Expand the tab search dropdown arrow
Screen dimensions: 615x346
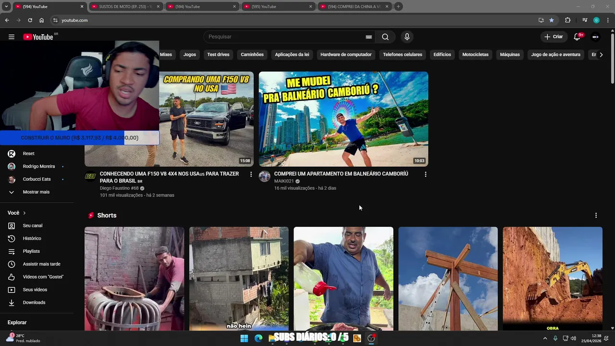click(6, 7)
